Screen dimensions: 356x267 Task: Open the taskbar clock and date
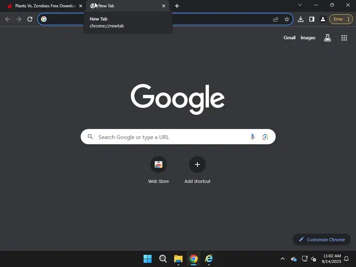(x=331, y=259)
